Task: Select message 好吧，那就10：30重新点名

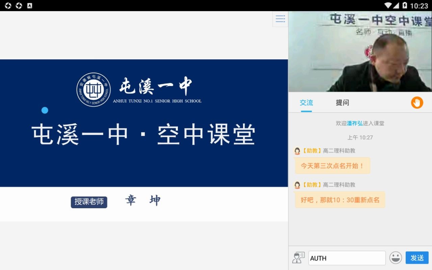Action: point(340,200)
